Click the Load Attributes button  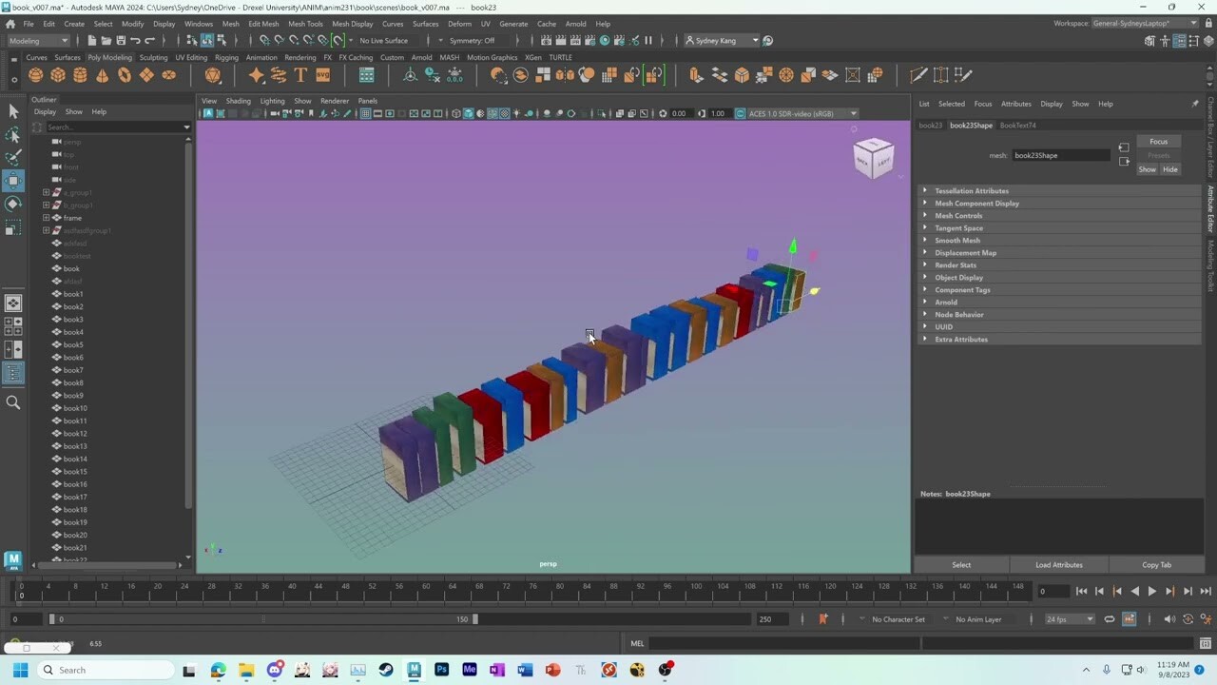[x=1058, y=564]
